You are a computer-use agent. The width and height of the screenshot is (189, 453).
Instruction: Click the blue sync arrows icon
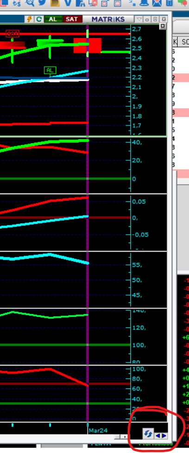[148, 433]
